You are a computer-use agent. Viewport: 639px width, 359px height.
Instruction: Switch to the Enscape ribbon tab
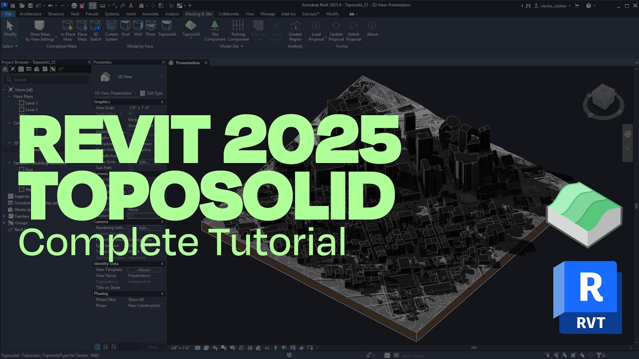[x=311, y=14]
